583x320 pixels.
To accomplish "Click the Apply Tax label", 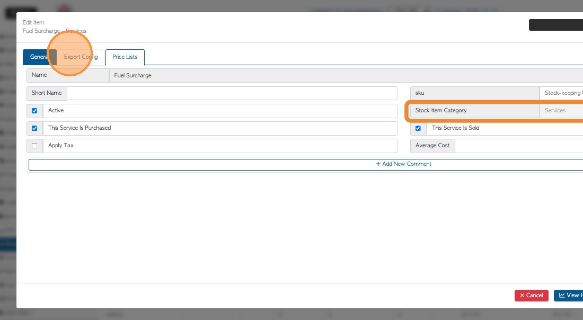I will point(60,145).
